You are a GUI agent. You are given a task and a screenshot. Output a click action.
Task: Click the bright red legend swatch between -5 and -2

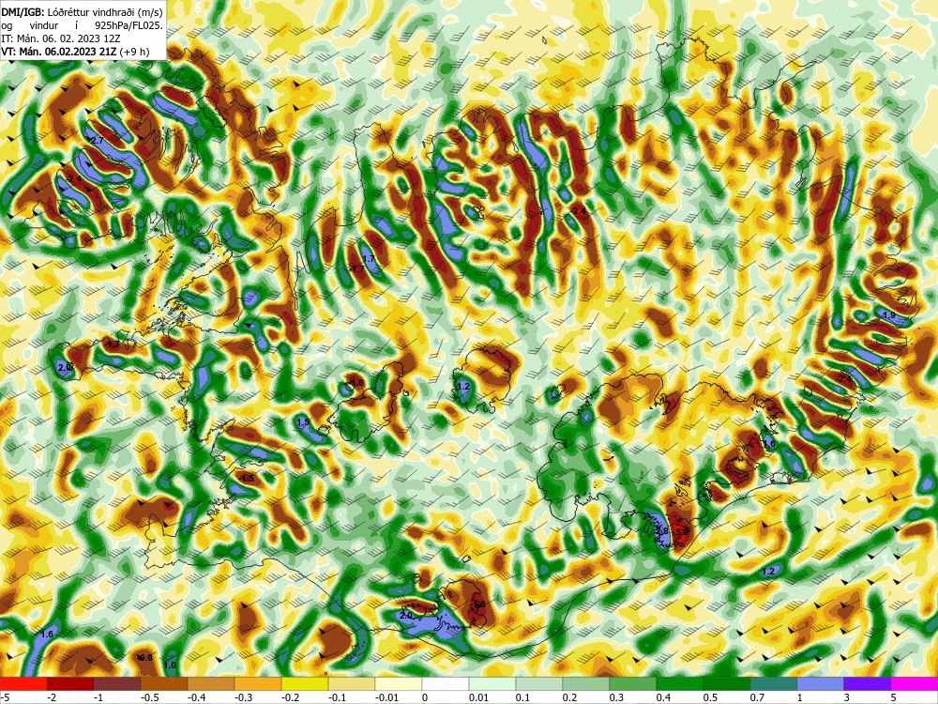[x=23, y=683]
